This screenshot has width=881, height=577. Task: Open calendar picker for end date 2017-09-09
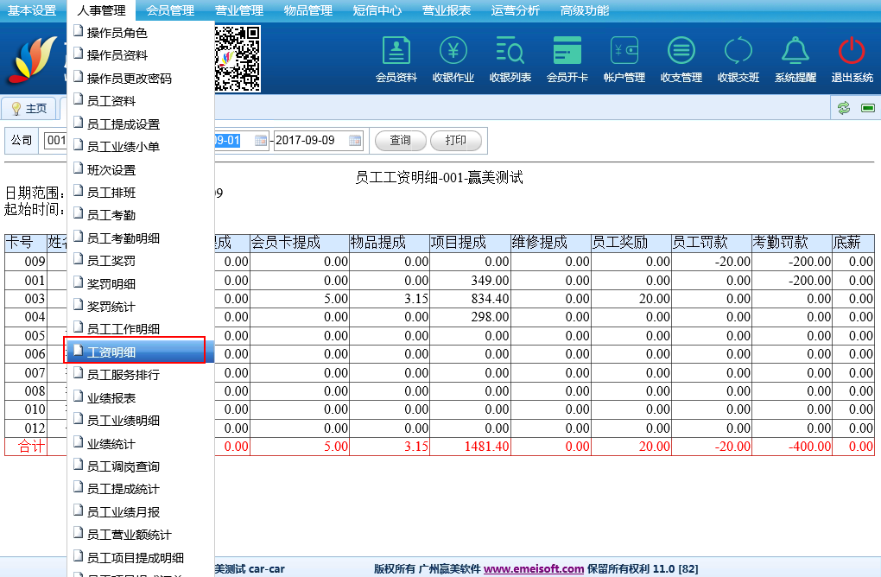[x=355, y=141]
